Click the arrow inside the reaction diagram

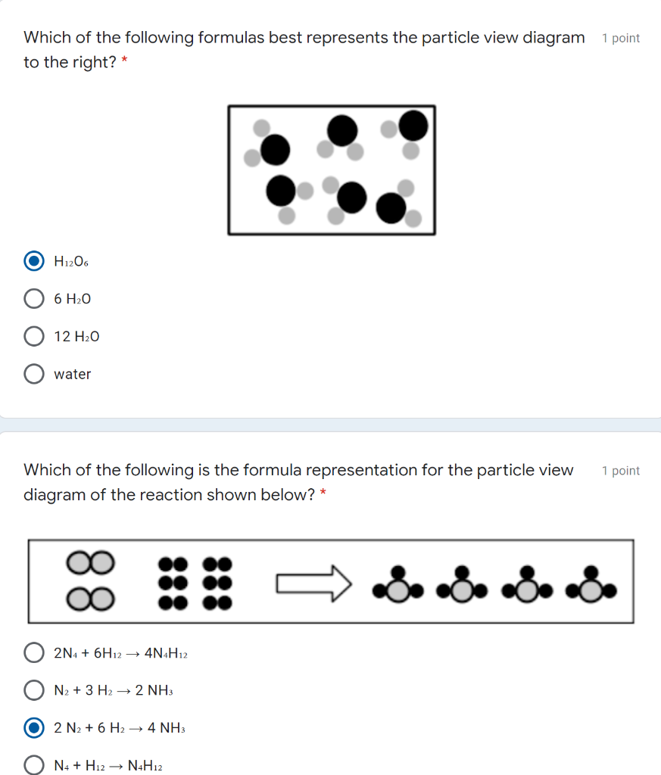(x=313, y=581)
